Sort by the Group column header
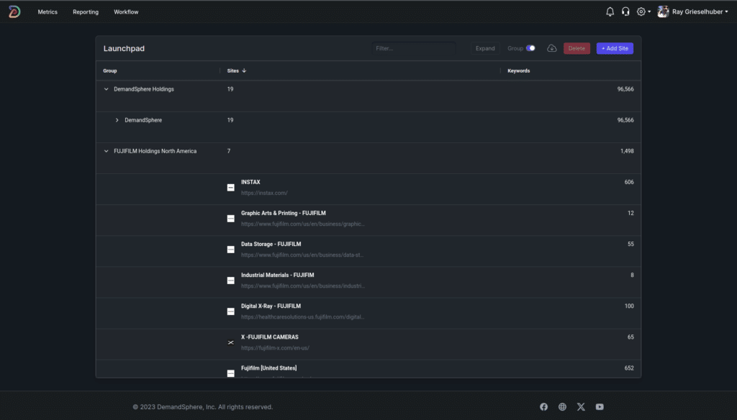This screenshot has width=737, height=420. (110, 70)
